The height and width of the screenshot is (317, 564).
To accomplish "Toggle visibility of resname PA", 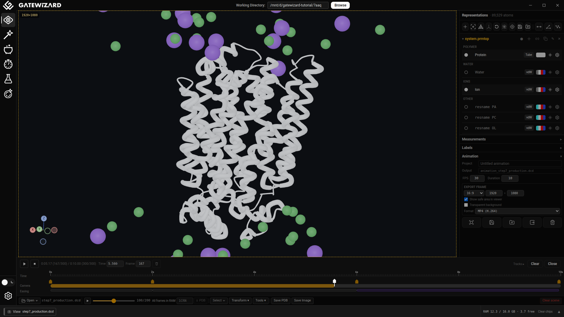I will [466, 107].
